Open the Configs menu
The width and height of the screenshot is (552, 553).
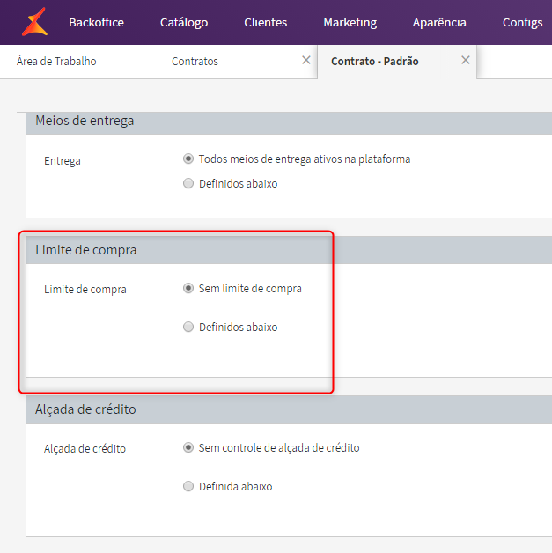(x=522, y=23)
